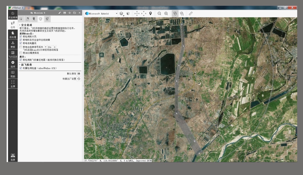This screenshot has height=175, width=303.
Task: Toggle the 3D cube view icon
Action: tap(128, 14)
